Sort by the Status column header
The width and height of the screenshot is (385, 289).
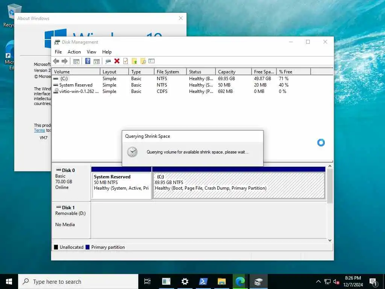201,72
